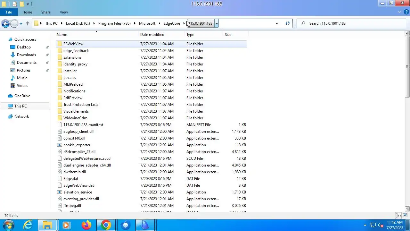Select Documents in navigation pane
Viewport: 410px width, 231px height.
click(27, 63)
